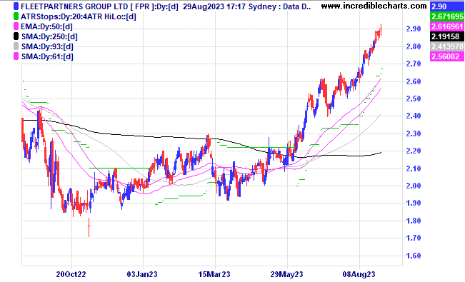Click the magenta SMA 61 legend marker
The height and width of the screenshot is (282, 465).
click(16, 56)
